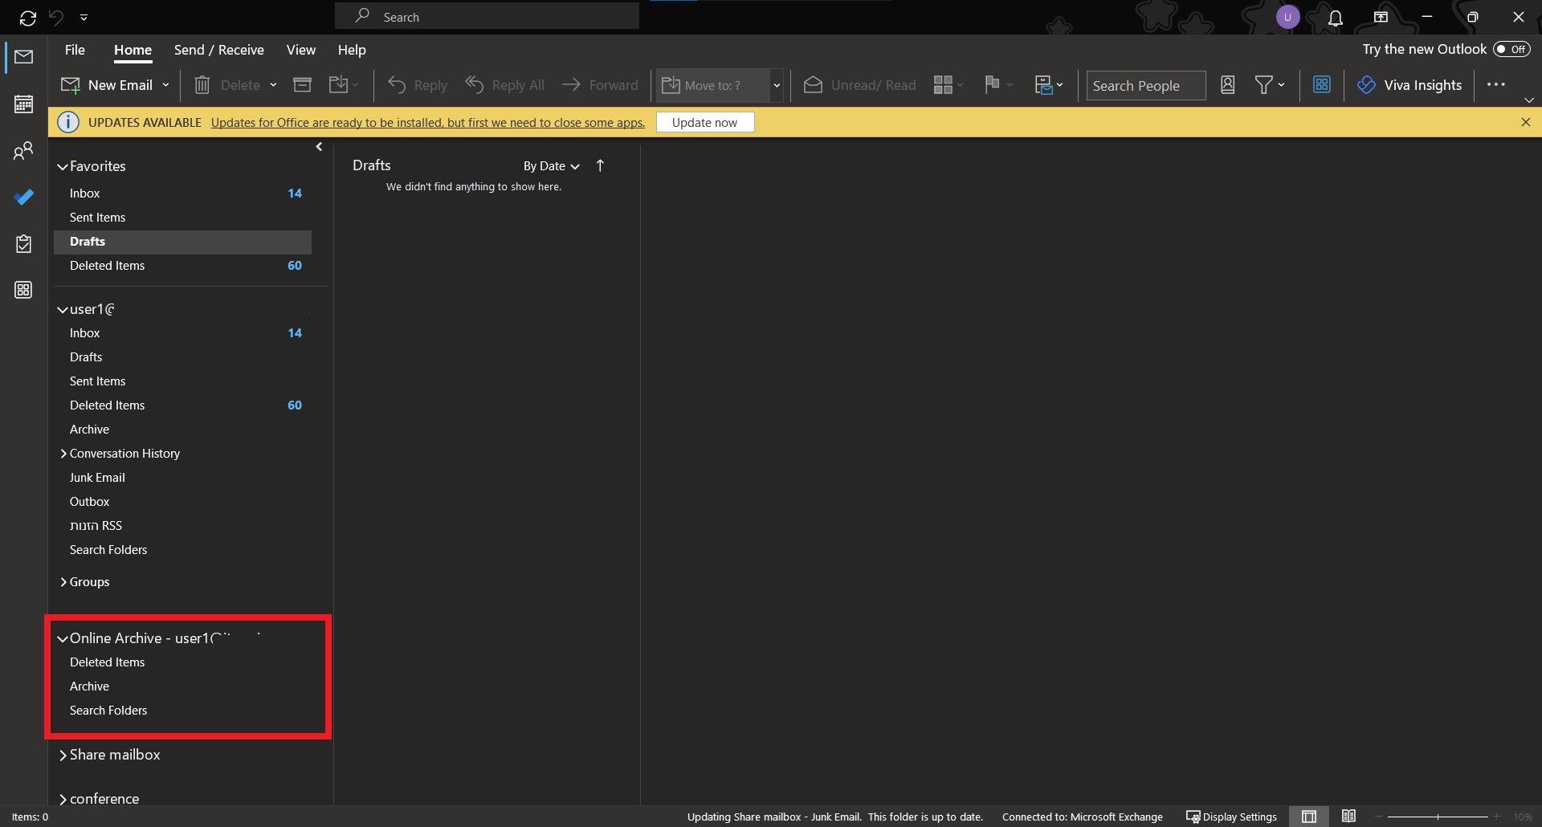Viewport: 1542px width, 827px height.
Task: Switch to Normal view in status bar
Action: [1309, 817]
